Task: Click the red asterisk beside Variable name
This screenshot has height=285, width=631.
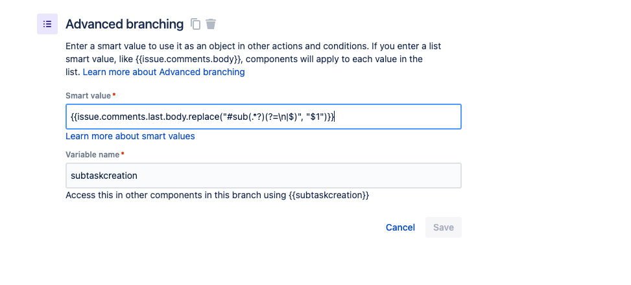Action: (123, 154)
